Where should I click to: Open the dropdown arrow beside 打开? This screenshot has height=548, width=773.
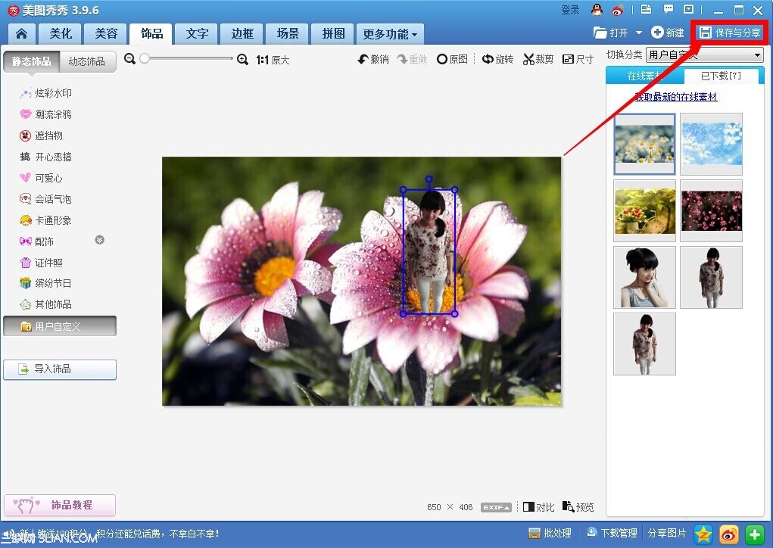coord(639,33)
